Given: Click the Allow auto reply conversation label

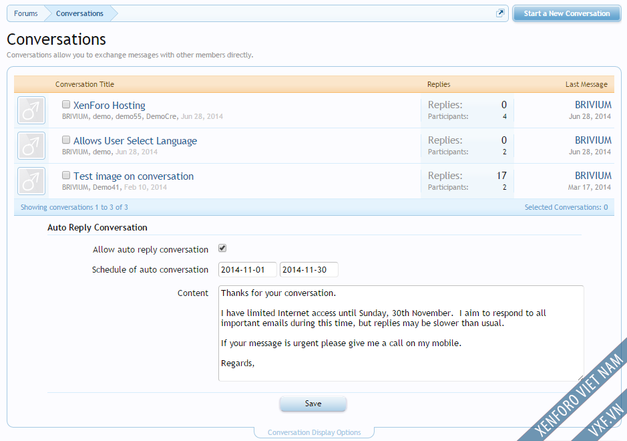Looking at the screenshot, I should coord(150,250).
